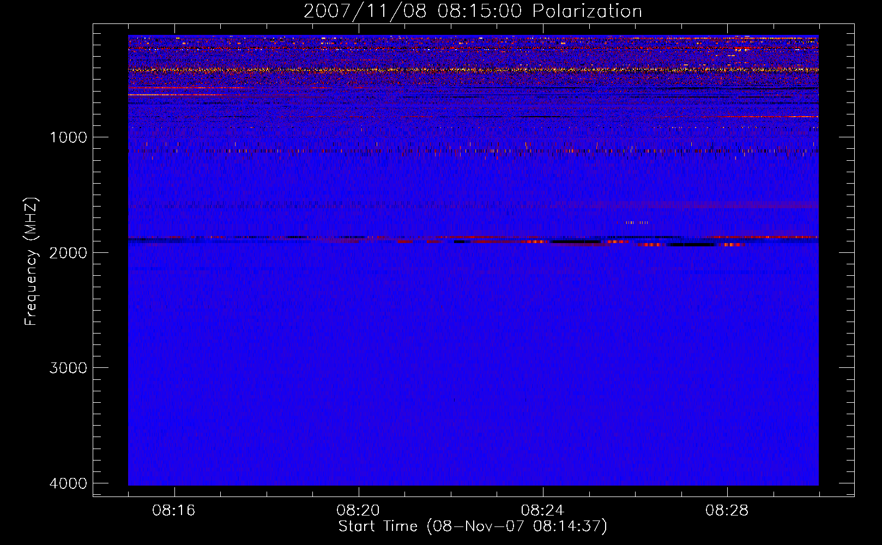Click the plot title '2007/11/08 08:15:00 Polarization'

[473, 11]
